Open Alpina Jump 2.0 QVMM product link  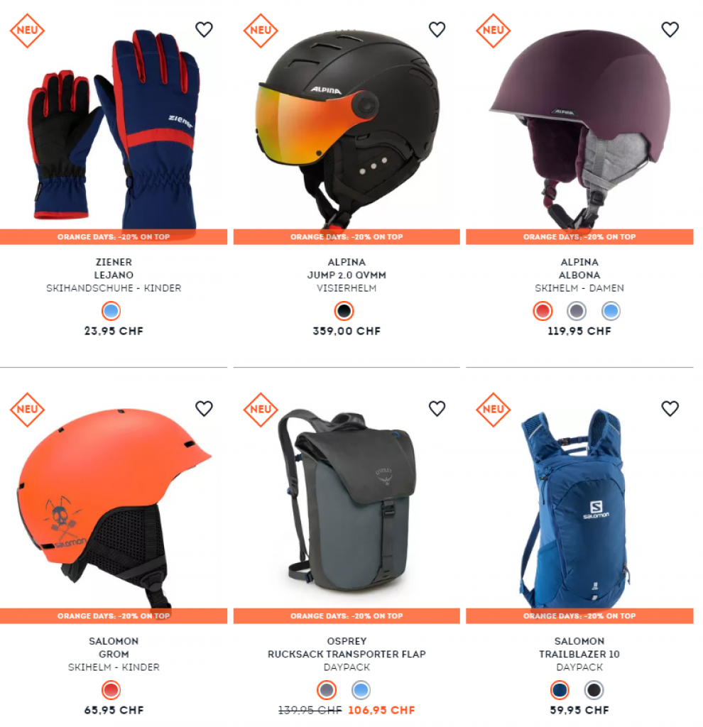pos(347,268)
